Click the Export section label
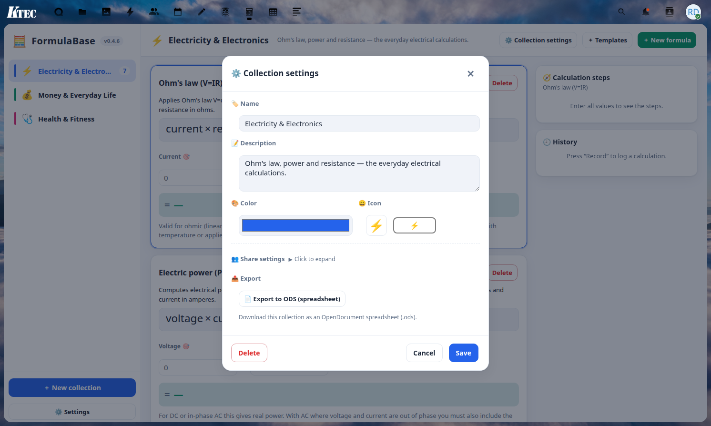The width and height of the screenshot is (711, 426). click(x=246, y=279)
